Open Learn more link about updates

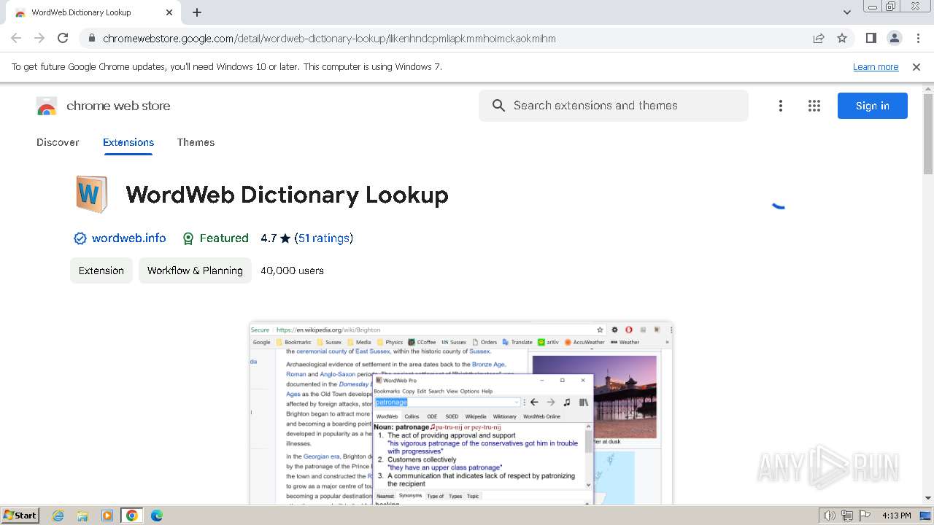(876, 66)
